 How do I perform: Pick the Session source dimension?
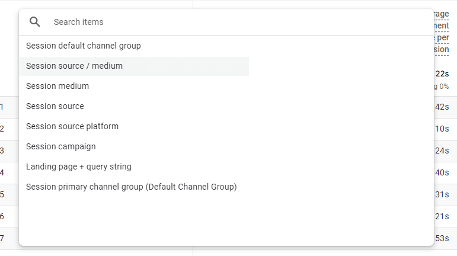pyautogui.click(x=55, y=106)
